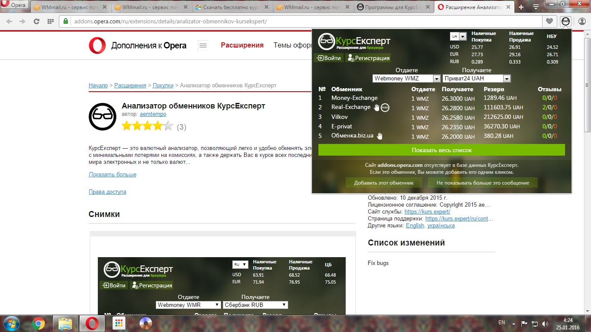Viewport: 591px width, 332px height.
Task: Open the Сбербанк RUB dropdown in the preview
Action: [x=255, y=305]
